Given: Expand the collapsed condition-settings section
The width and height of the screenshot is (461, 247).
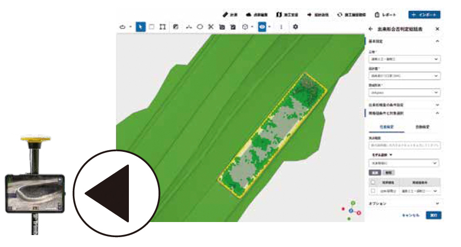Looking at the screenshot, I should click(437, 105).
